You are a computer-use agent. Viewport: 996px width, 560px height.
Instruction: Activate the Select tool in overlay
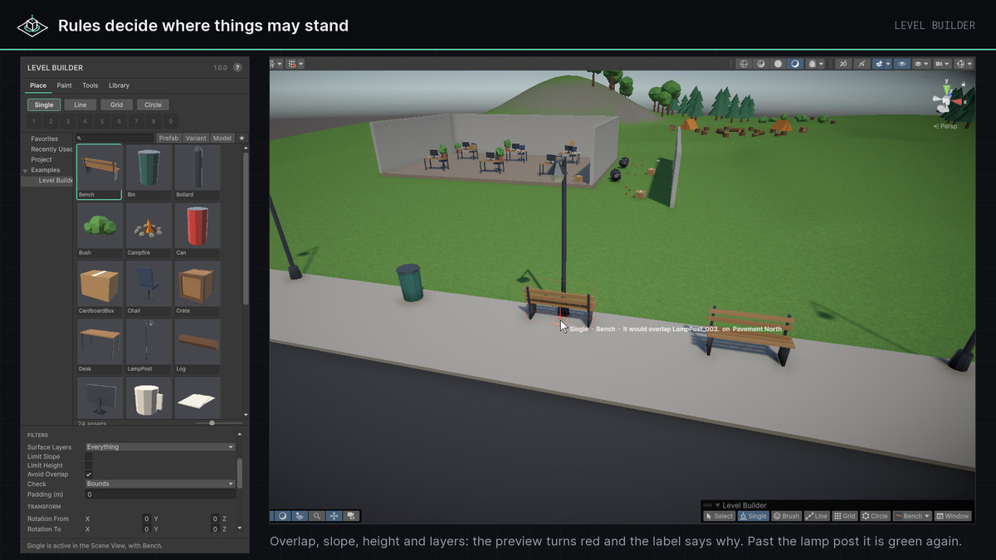click(719, 516)
